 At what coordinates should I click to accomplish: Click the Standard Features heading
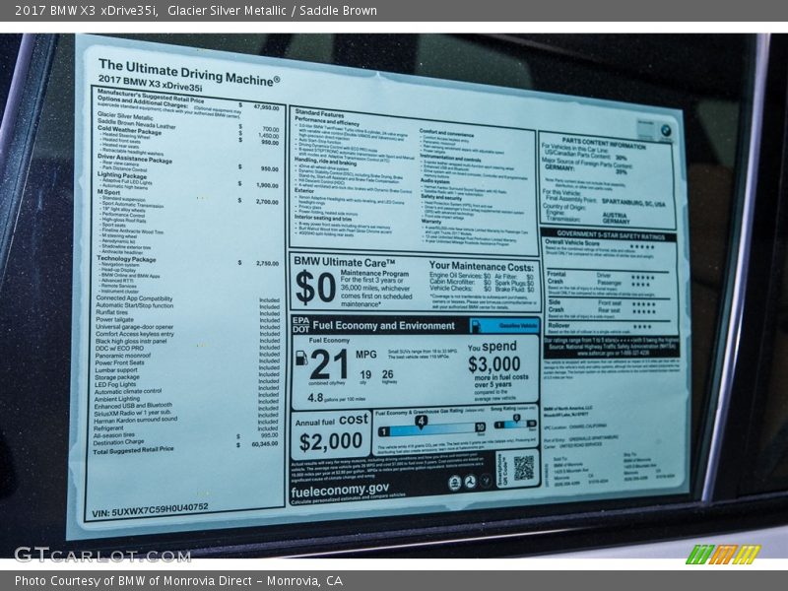[319, 113]
